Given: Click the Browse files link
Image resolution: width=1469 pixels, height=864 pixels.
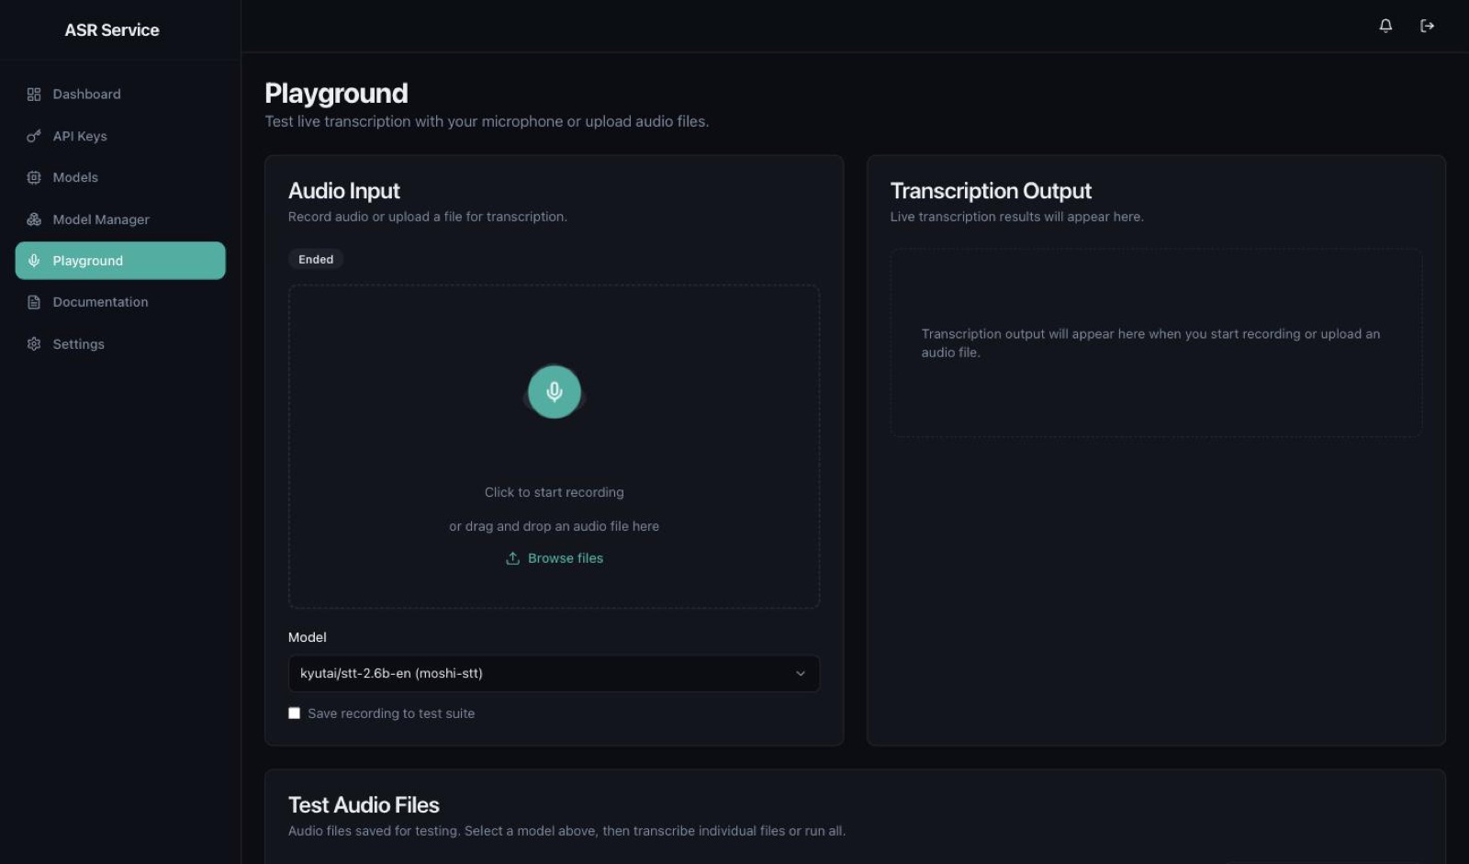Looking at the screenshot, I should pos(566,558).
